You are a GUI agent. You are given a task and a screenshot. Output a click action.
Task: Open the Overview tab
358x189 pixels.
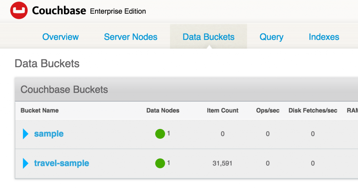60,37
